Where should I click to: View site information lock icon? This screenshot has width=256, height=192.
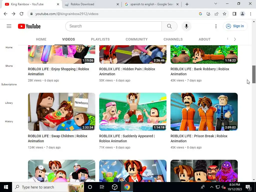point(31,14)
